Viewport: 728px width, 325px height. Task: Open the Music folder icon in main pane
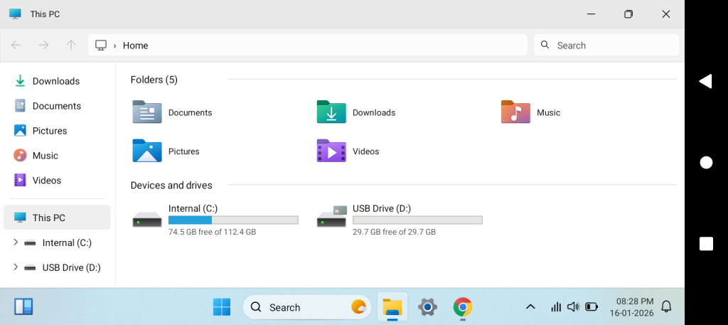(515, 112)
